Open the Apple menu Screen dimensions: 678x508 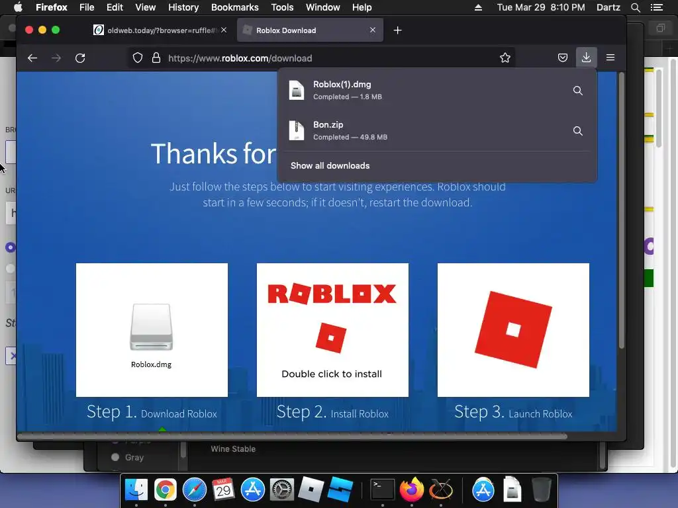point(18,7)
